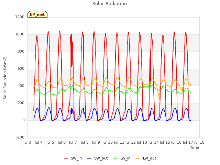This screenshot has width=220, height=165.
Task: Click the Jul 15 x-axis label
Action: [165, 142]
